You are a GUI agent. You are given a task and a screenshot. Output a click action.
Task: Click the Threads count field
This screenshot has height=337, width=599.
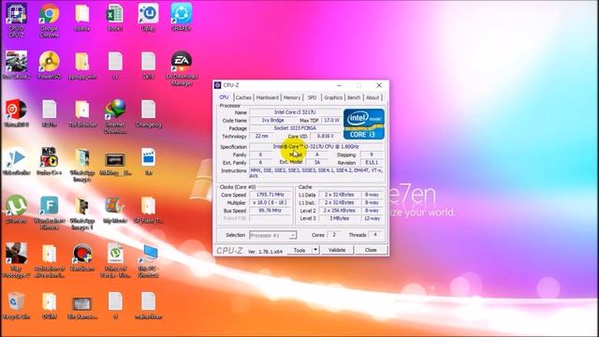click(x=375, y=235)
